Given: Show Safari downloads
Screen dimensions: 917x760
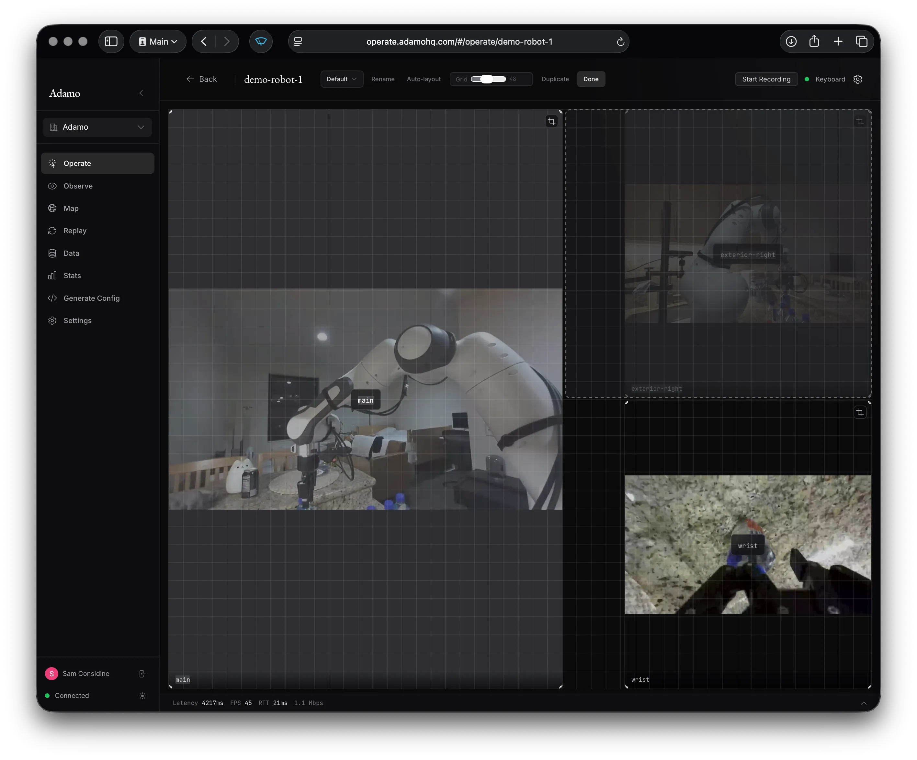Looking at the screenshot, I should coord(791,41).
